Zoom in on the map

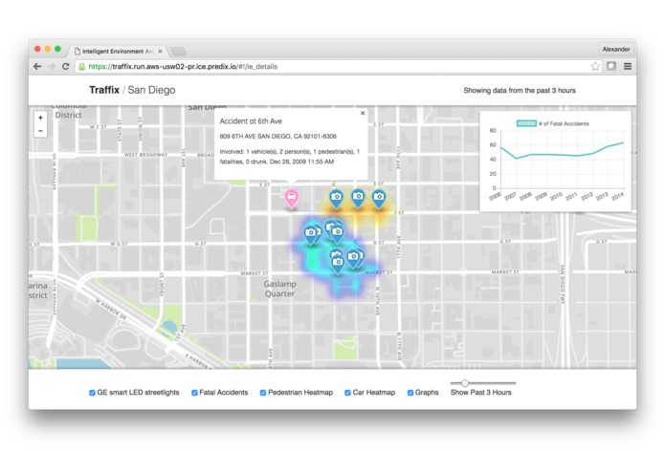(41, 118)
